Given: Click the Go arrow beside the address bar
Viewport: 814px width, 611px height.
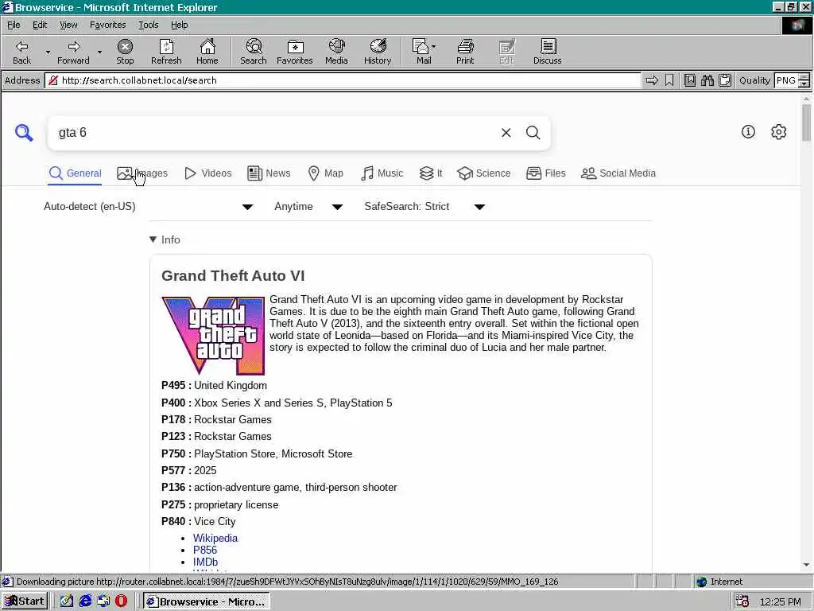Looking at the screenshot, I should [652, 80].
